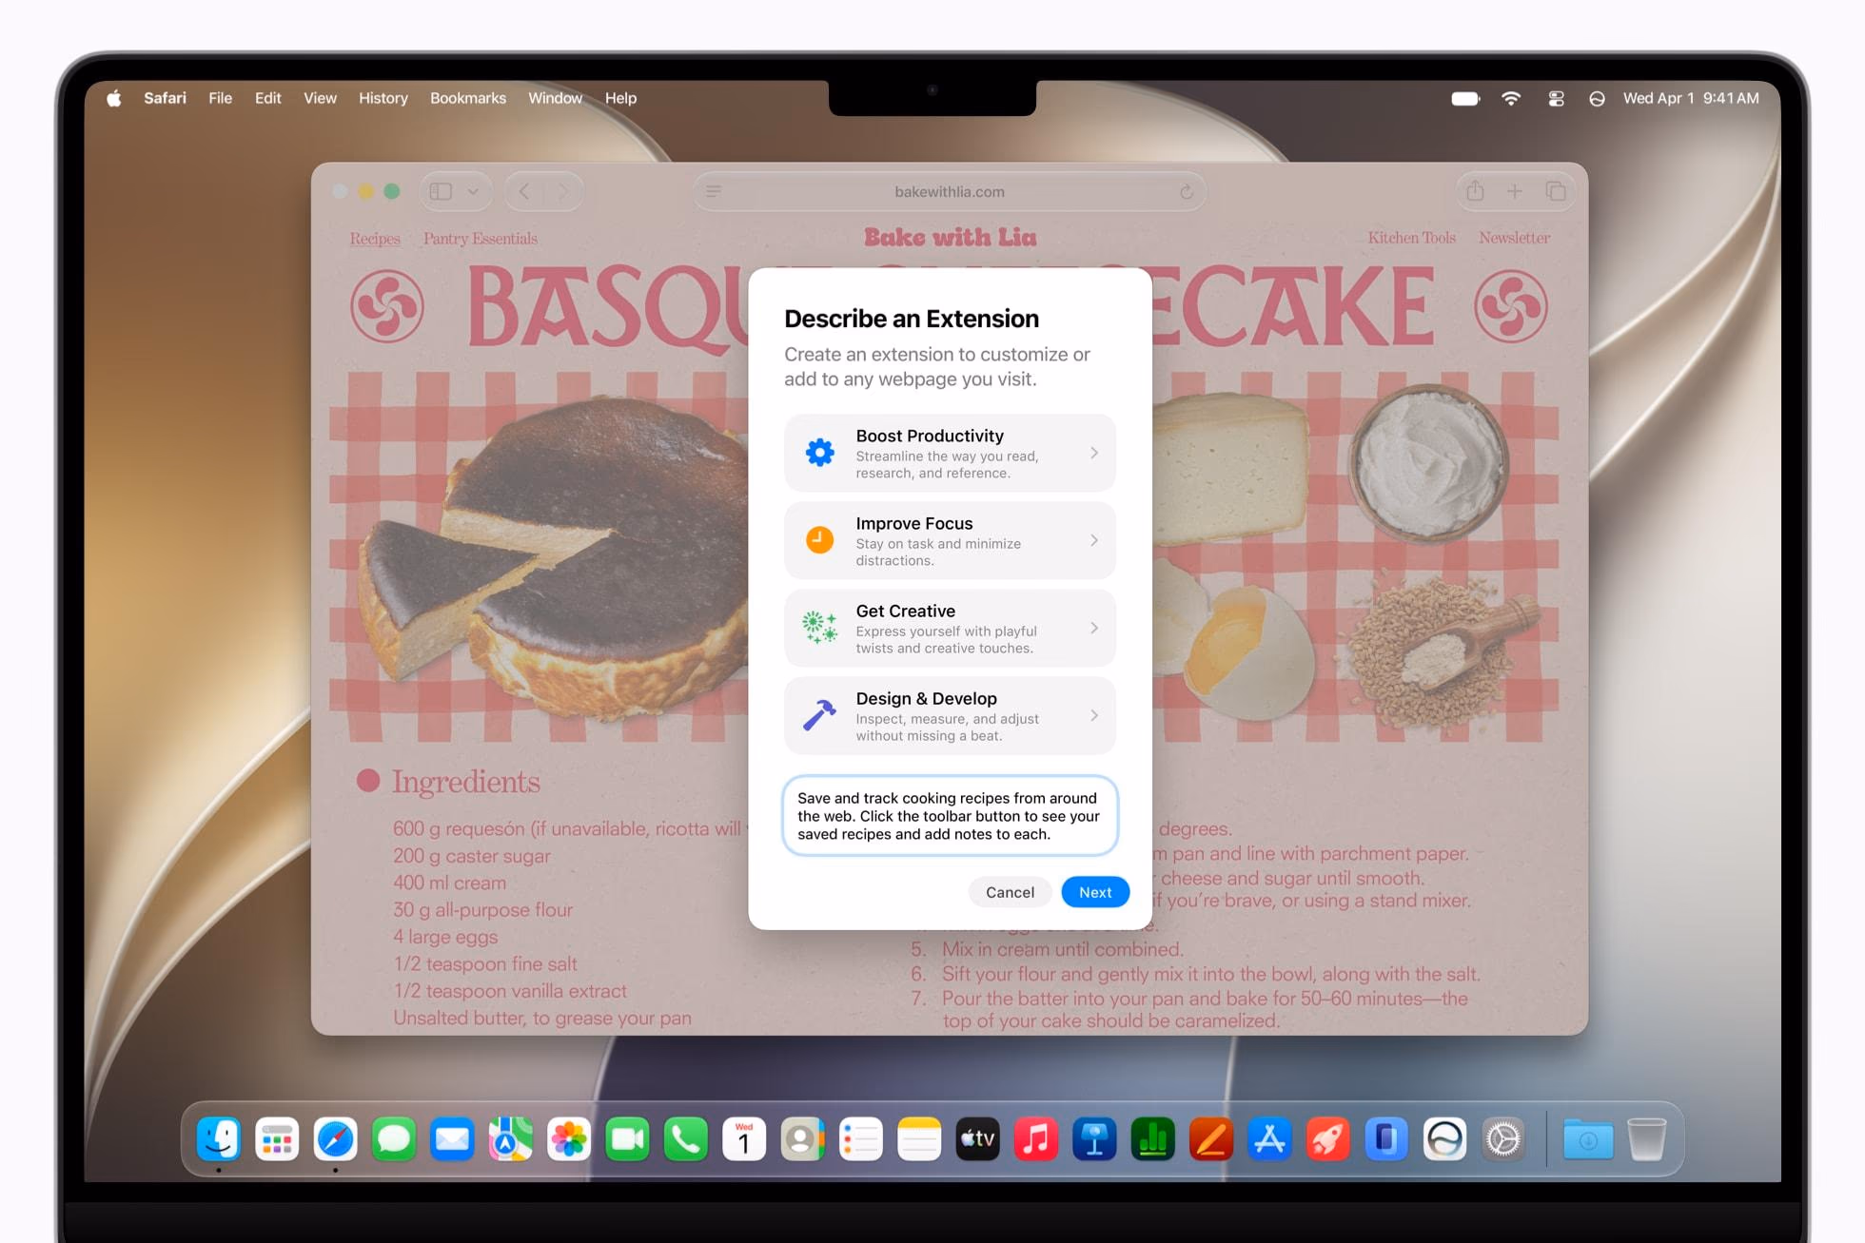
Task: Show the Safari tab overview
Action: [x=1556, y=191]
